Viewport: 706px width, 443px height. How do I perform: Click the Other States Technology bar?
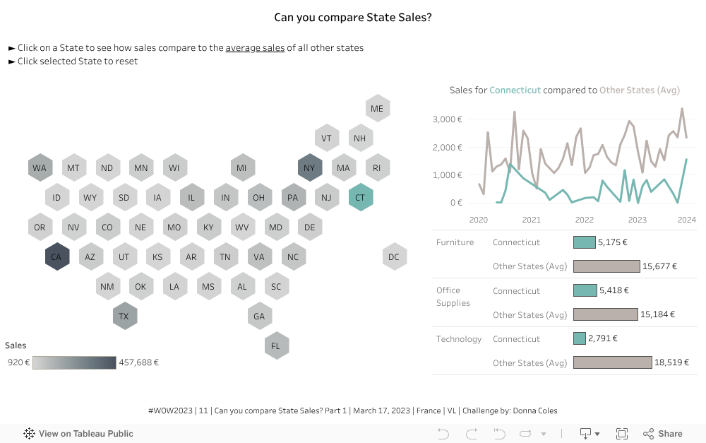(x=612, y=362)
